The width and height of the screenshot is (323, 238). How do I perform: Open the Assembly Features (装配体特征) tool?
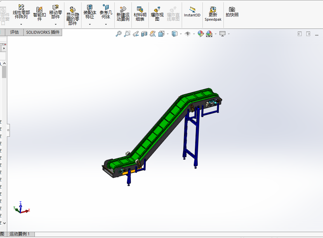[90, 12]
